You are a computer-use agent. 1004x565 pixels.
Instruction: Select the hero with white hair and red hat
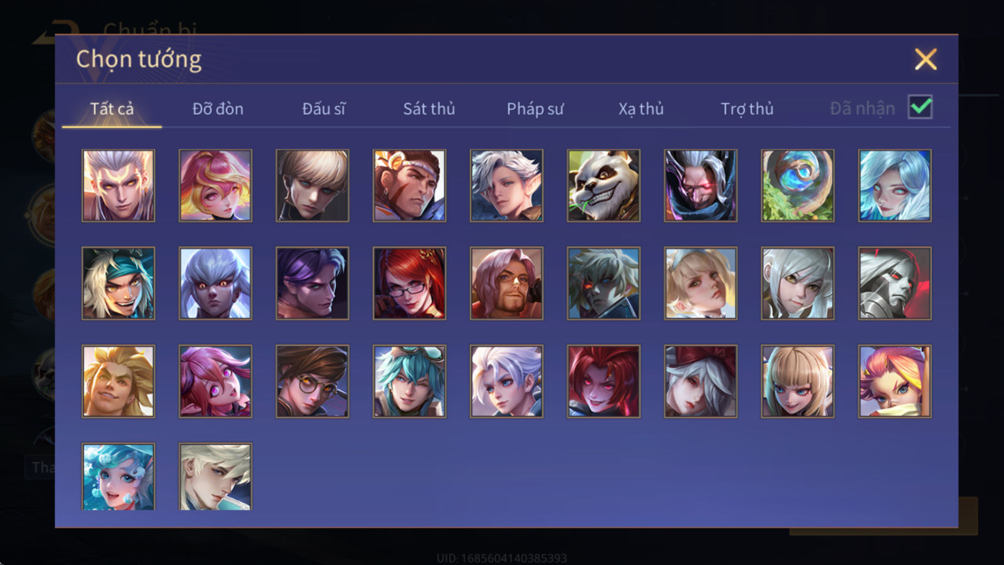(700, 381)
